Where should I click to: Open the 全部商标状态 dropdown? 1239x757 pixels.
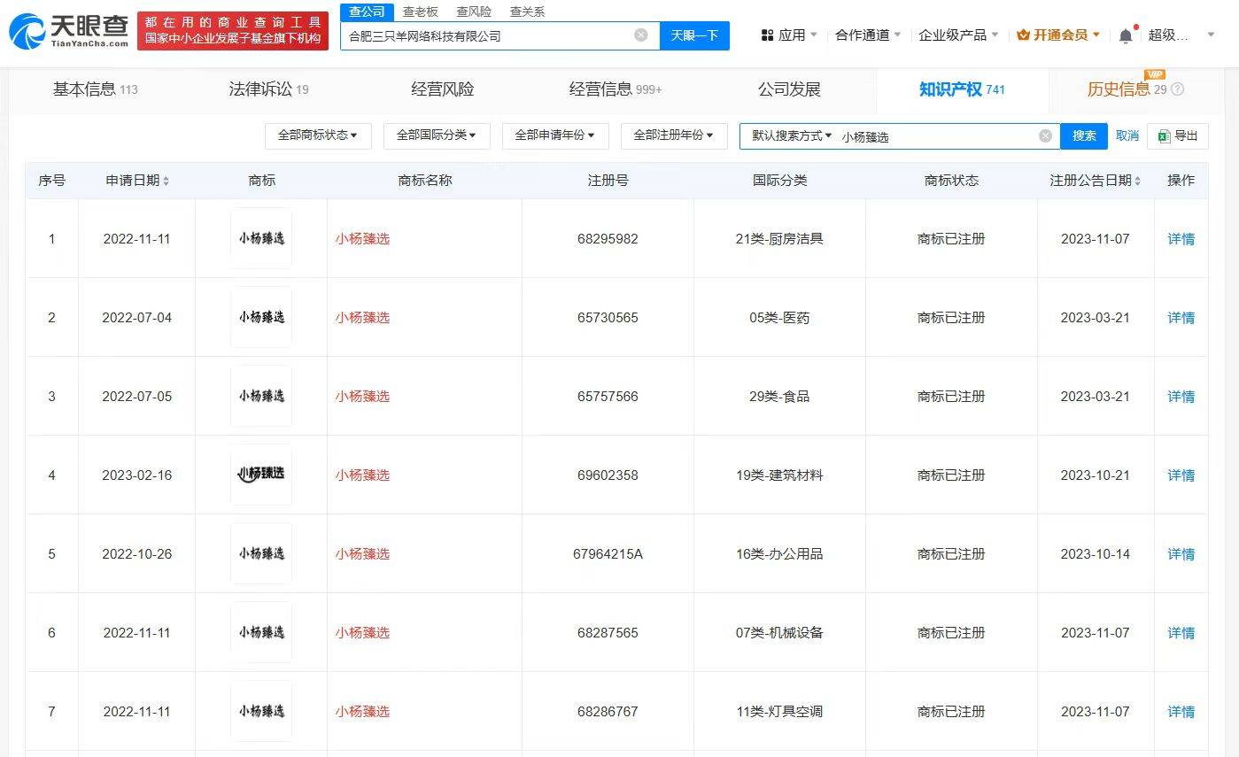[318, 135]
